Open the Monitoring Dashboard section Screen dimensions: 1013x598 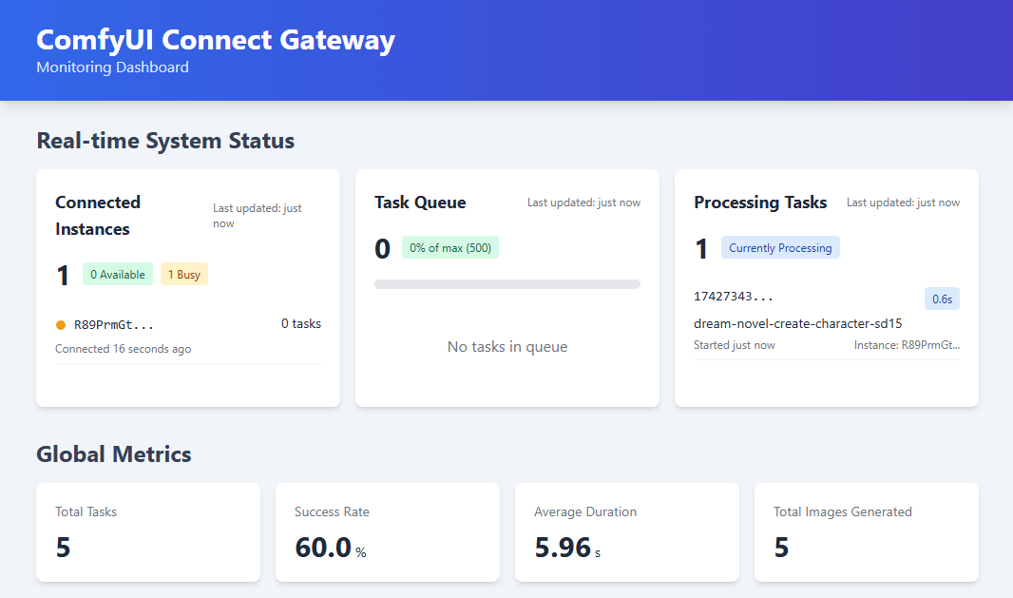112,68
